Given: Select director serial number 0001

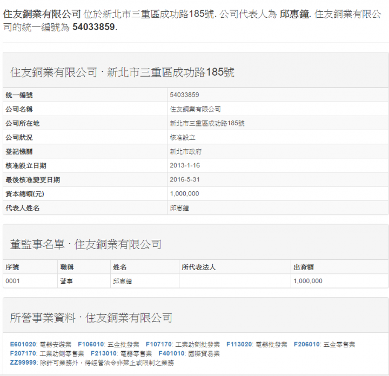Looking at the screenshot, I should [12, 281].
